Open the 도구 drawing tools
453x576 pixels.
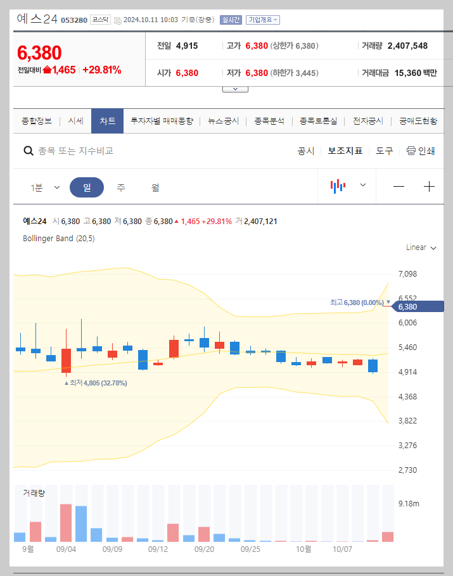pos(384,151)
